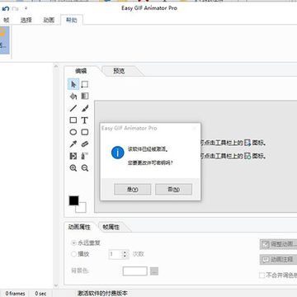Select the arrow pointer tool

click(73, 84)
